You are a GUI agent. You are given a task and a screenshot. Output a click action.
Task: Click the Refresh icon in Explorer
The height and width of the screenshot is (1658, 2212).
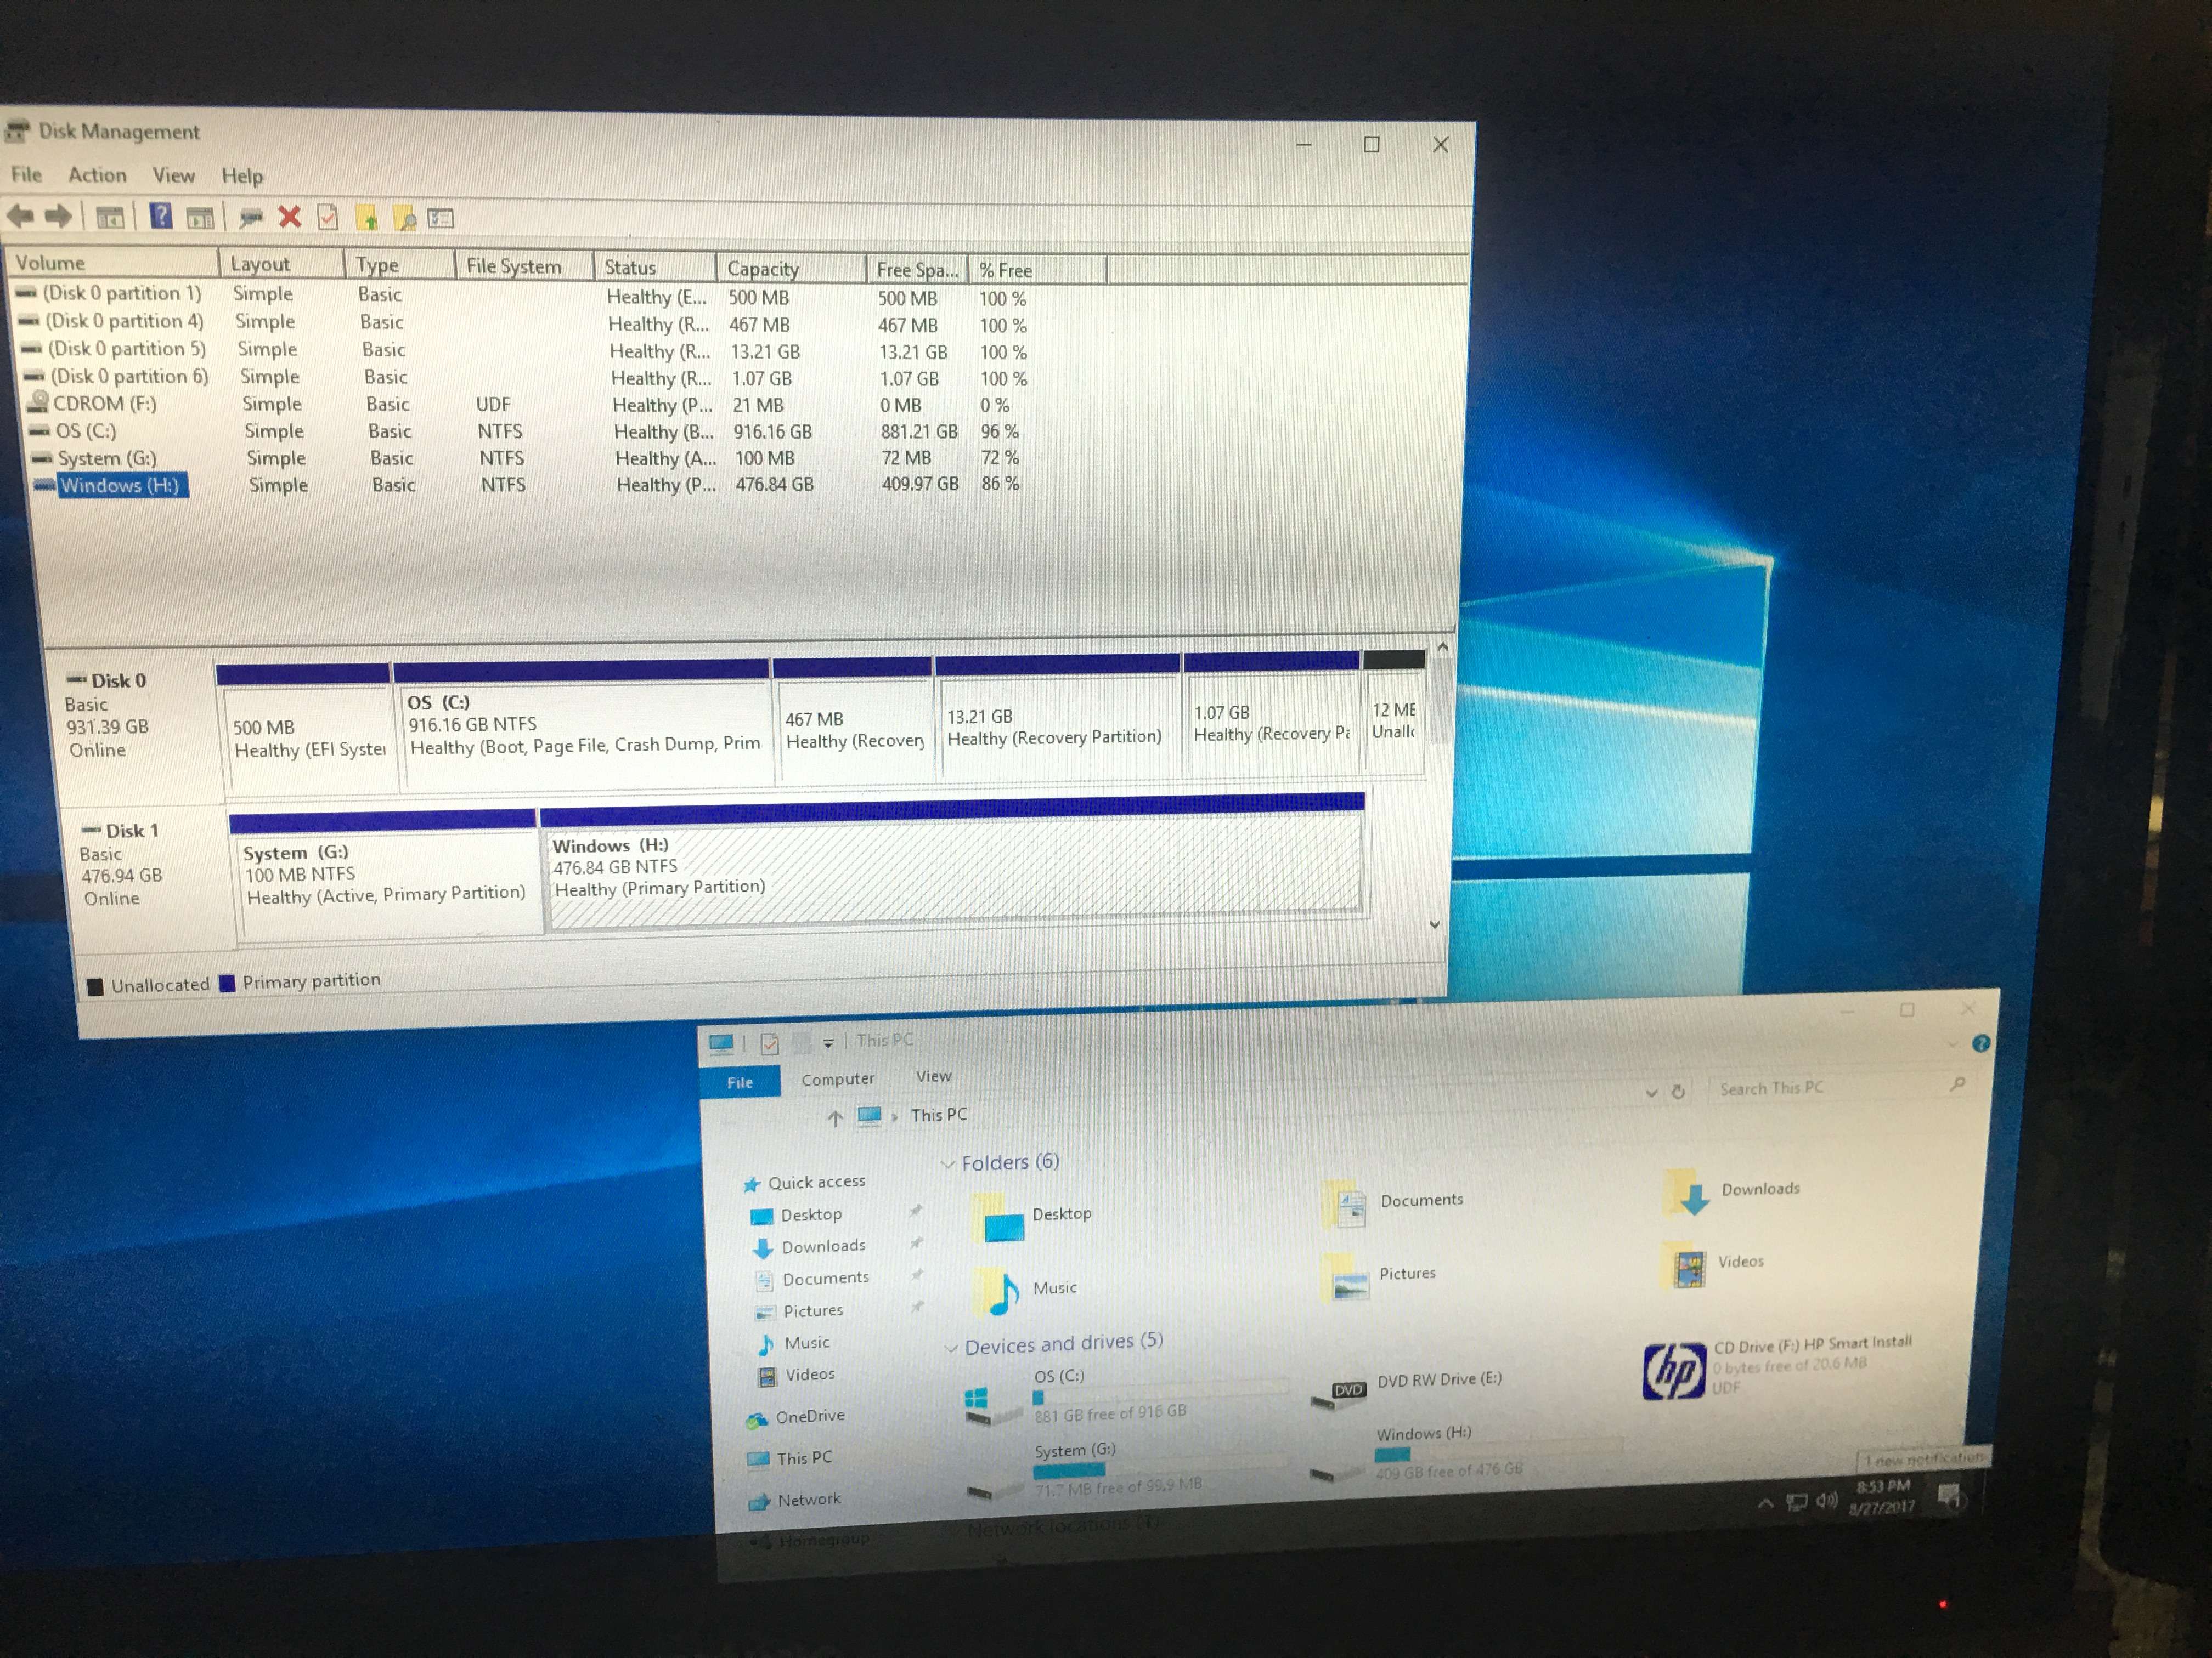(x=1679, y=1091)
